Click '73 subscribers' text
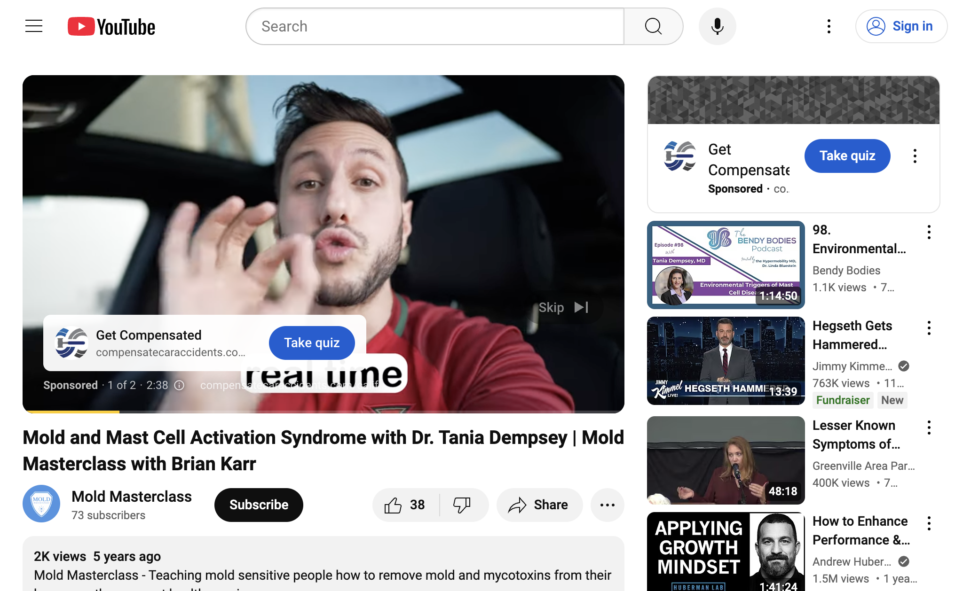The height and width of the screenshot is (591, 963). (x=108, y=515)
